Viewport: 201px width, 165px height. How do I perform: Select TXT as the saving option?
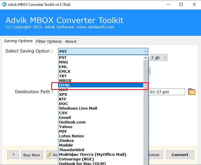click(x=101, y=76)
